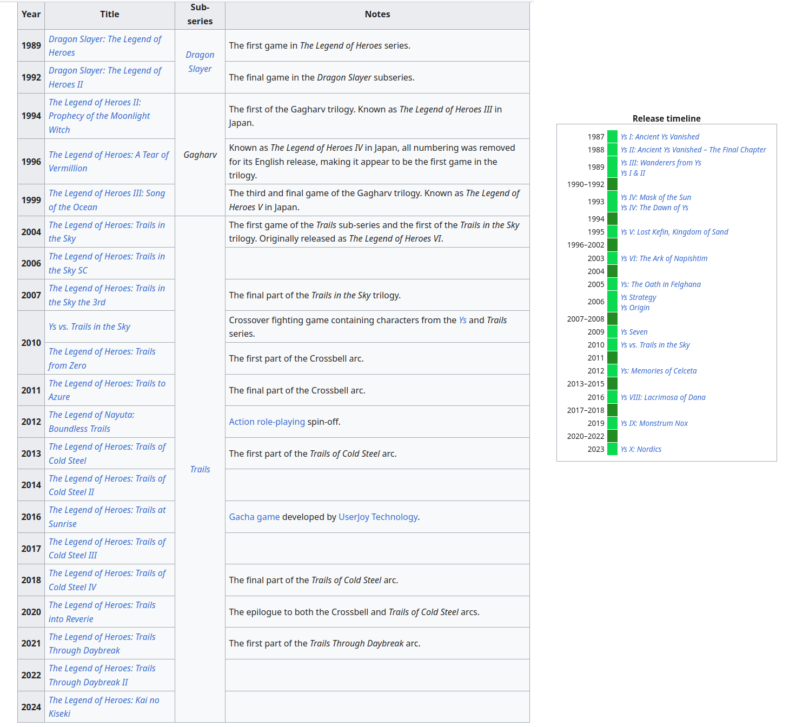
Task: Open Trails Through Daybreak II link
Action: [x=102, y=675]
